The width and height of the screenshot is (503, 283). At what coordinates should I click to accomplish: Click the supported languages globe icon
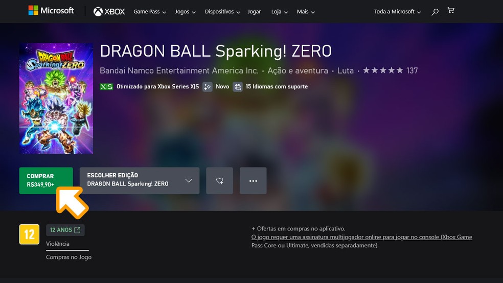click(x=238, y=86)
